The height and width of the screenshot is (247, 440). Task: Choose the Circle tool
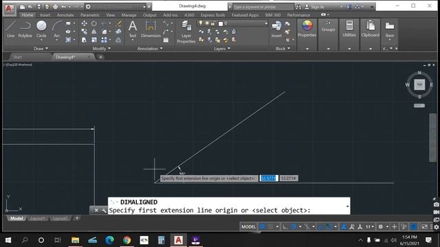pos(41,29)
